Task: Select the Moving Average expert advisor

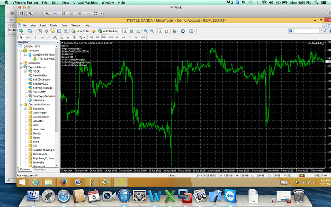Action: click(x=43, y=88)
